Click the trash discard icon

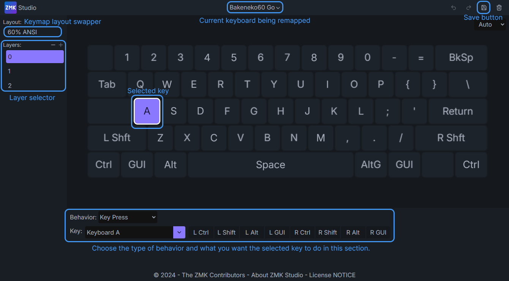click(x=499, y=8)
